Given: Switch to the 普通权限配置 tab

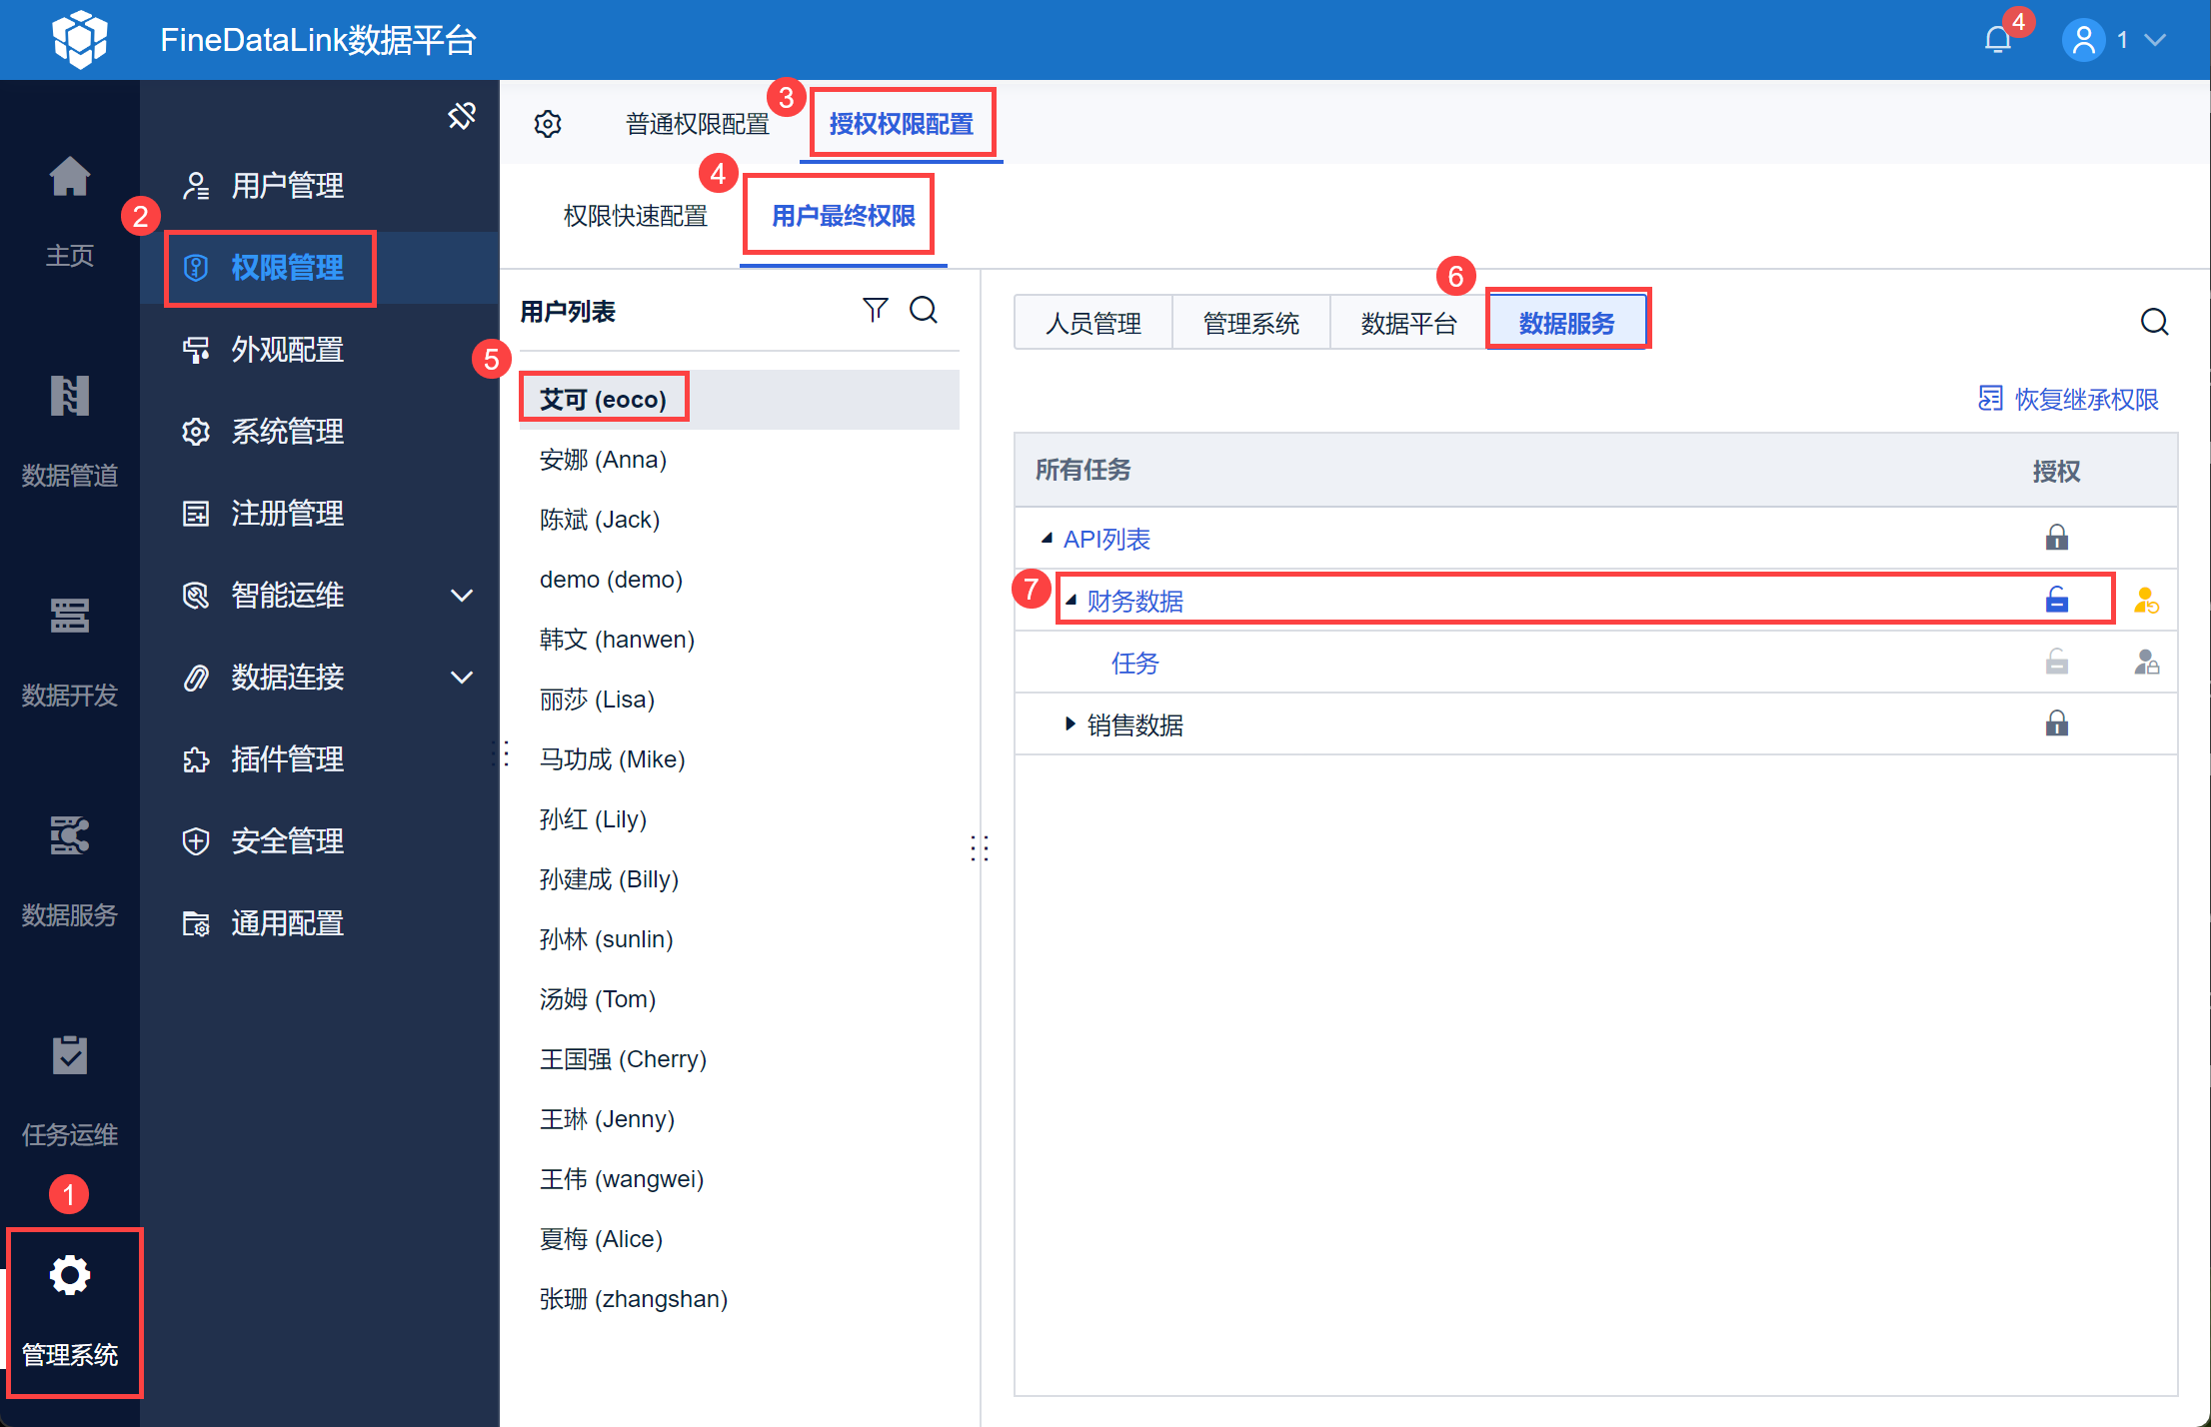Looking at the screenshot, I should click(697, 124).
